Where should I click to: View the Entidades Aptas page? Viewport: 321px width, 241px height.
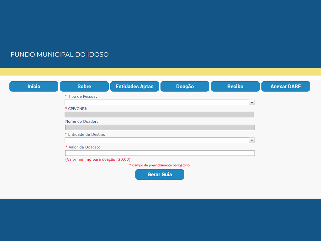click(134, 86)
